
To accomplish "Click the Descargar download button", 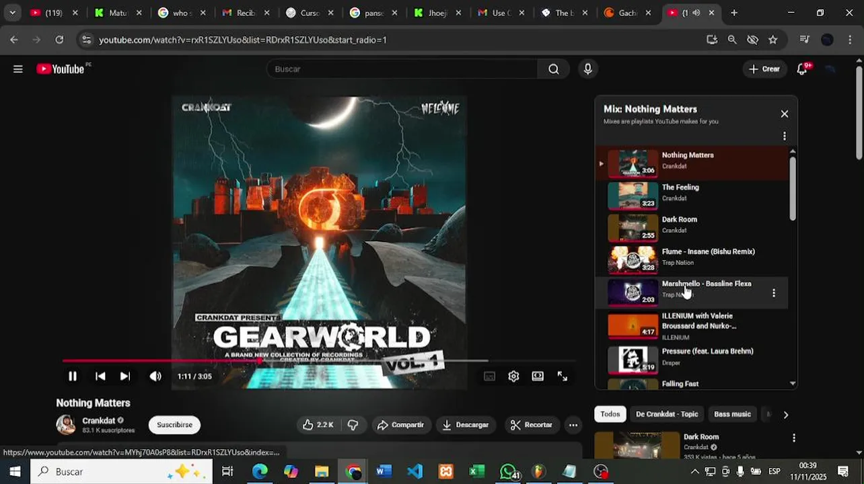I will (x=466, y=425).
